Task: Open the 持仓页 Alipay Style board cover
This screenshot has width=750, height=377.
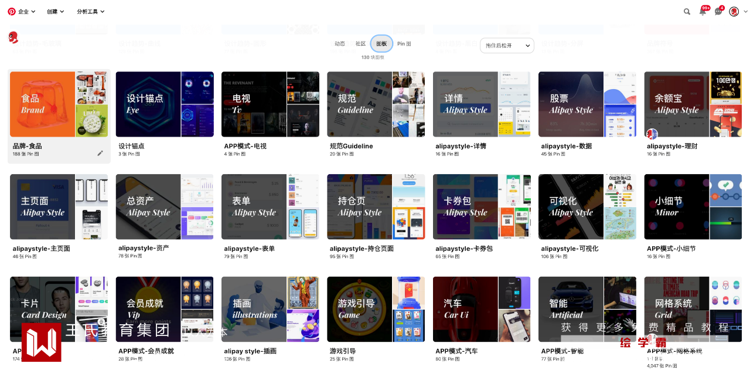Action: [x=376, y=207]
